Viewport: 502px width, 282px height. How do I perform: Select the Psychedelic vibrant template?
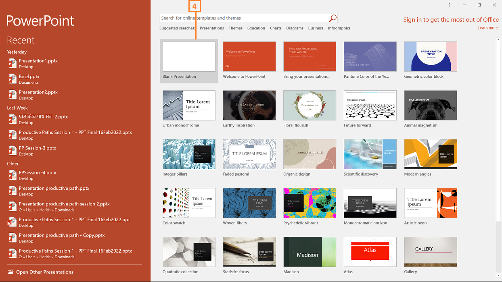(x=310, y=203)
